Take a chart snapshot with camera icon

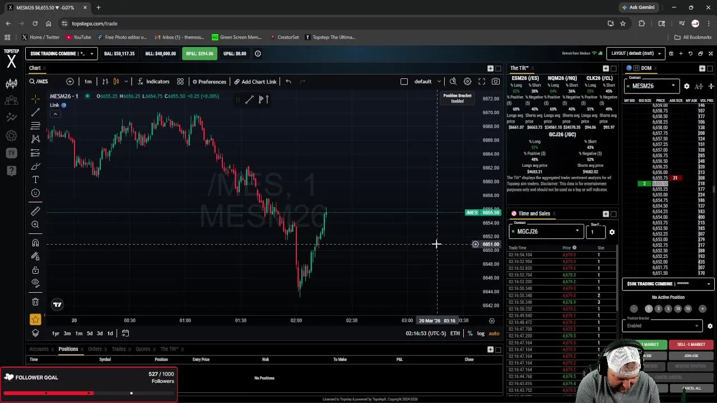(496, 82)
